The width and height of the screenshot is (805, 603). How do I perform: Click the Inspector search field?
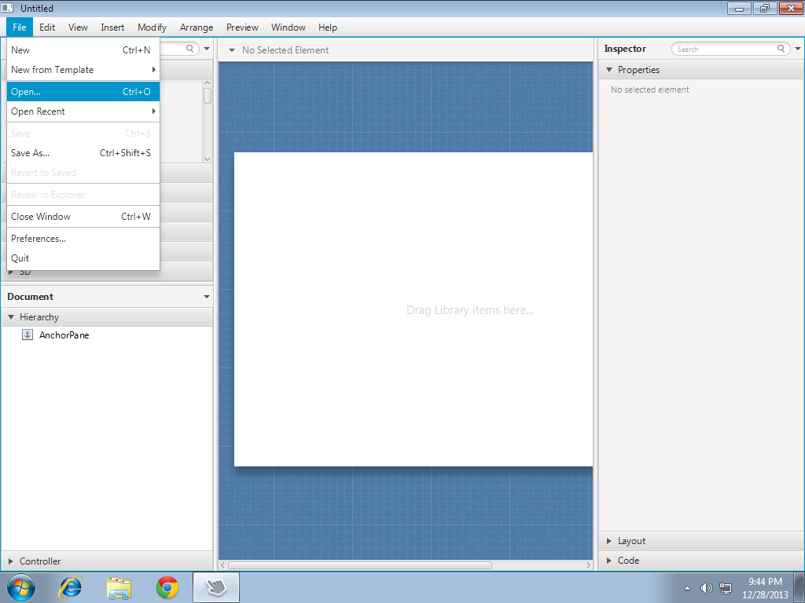click(725, 49)
